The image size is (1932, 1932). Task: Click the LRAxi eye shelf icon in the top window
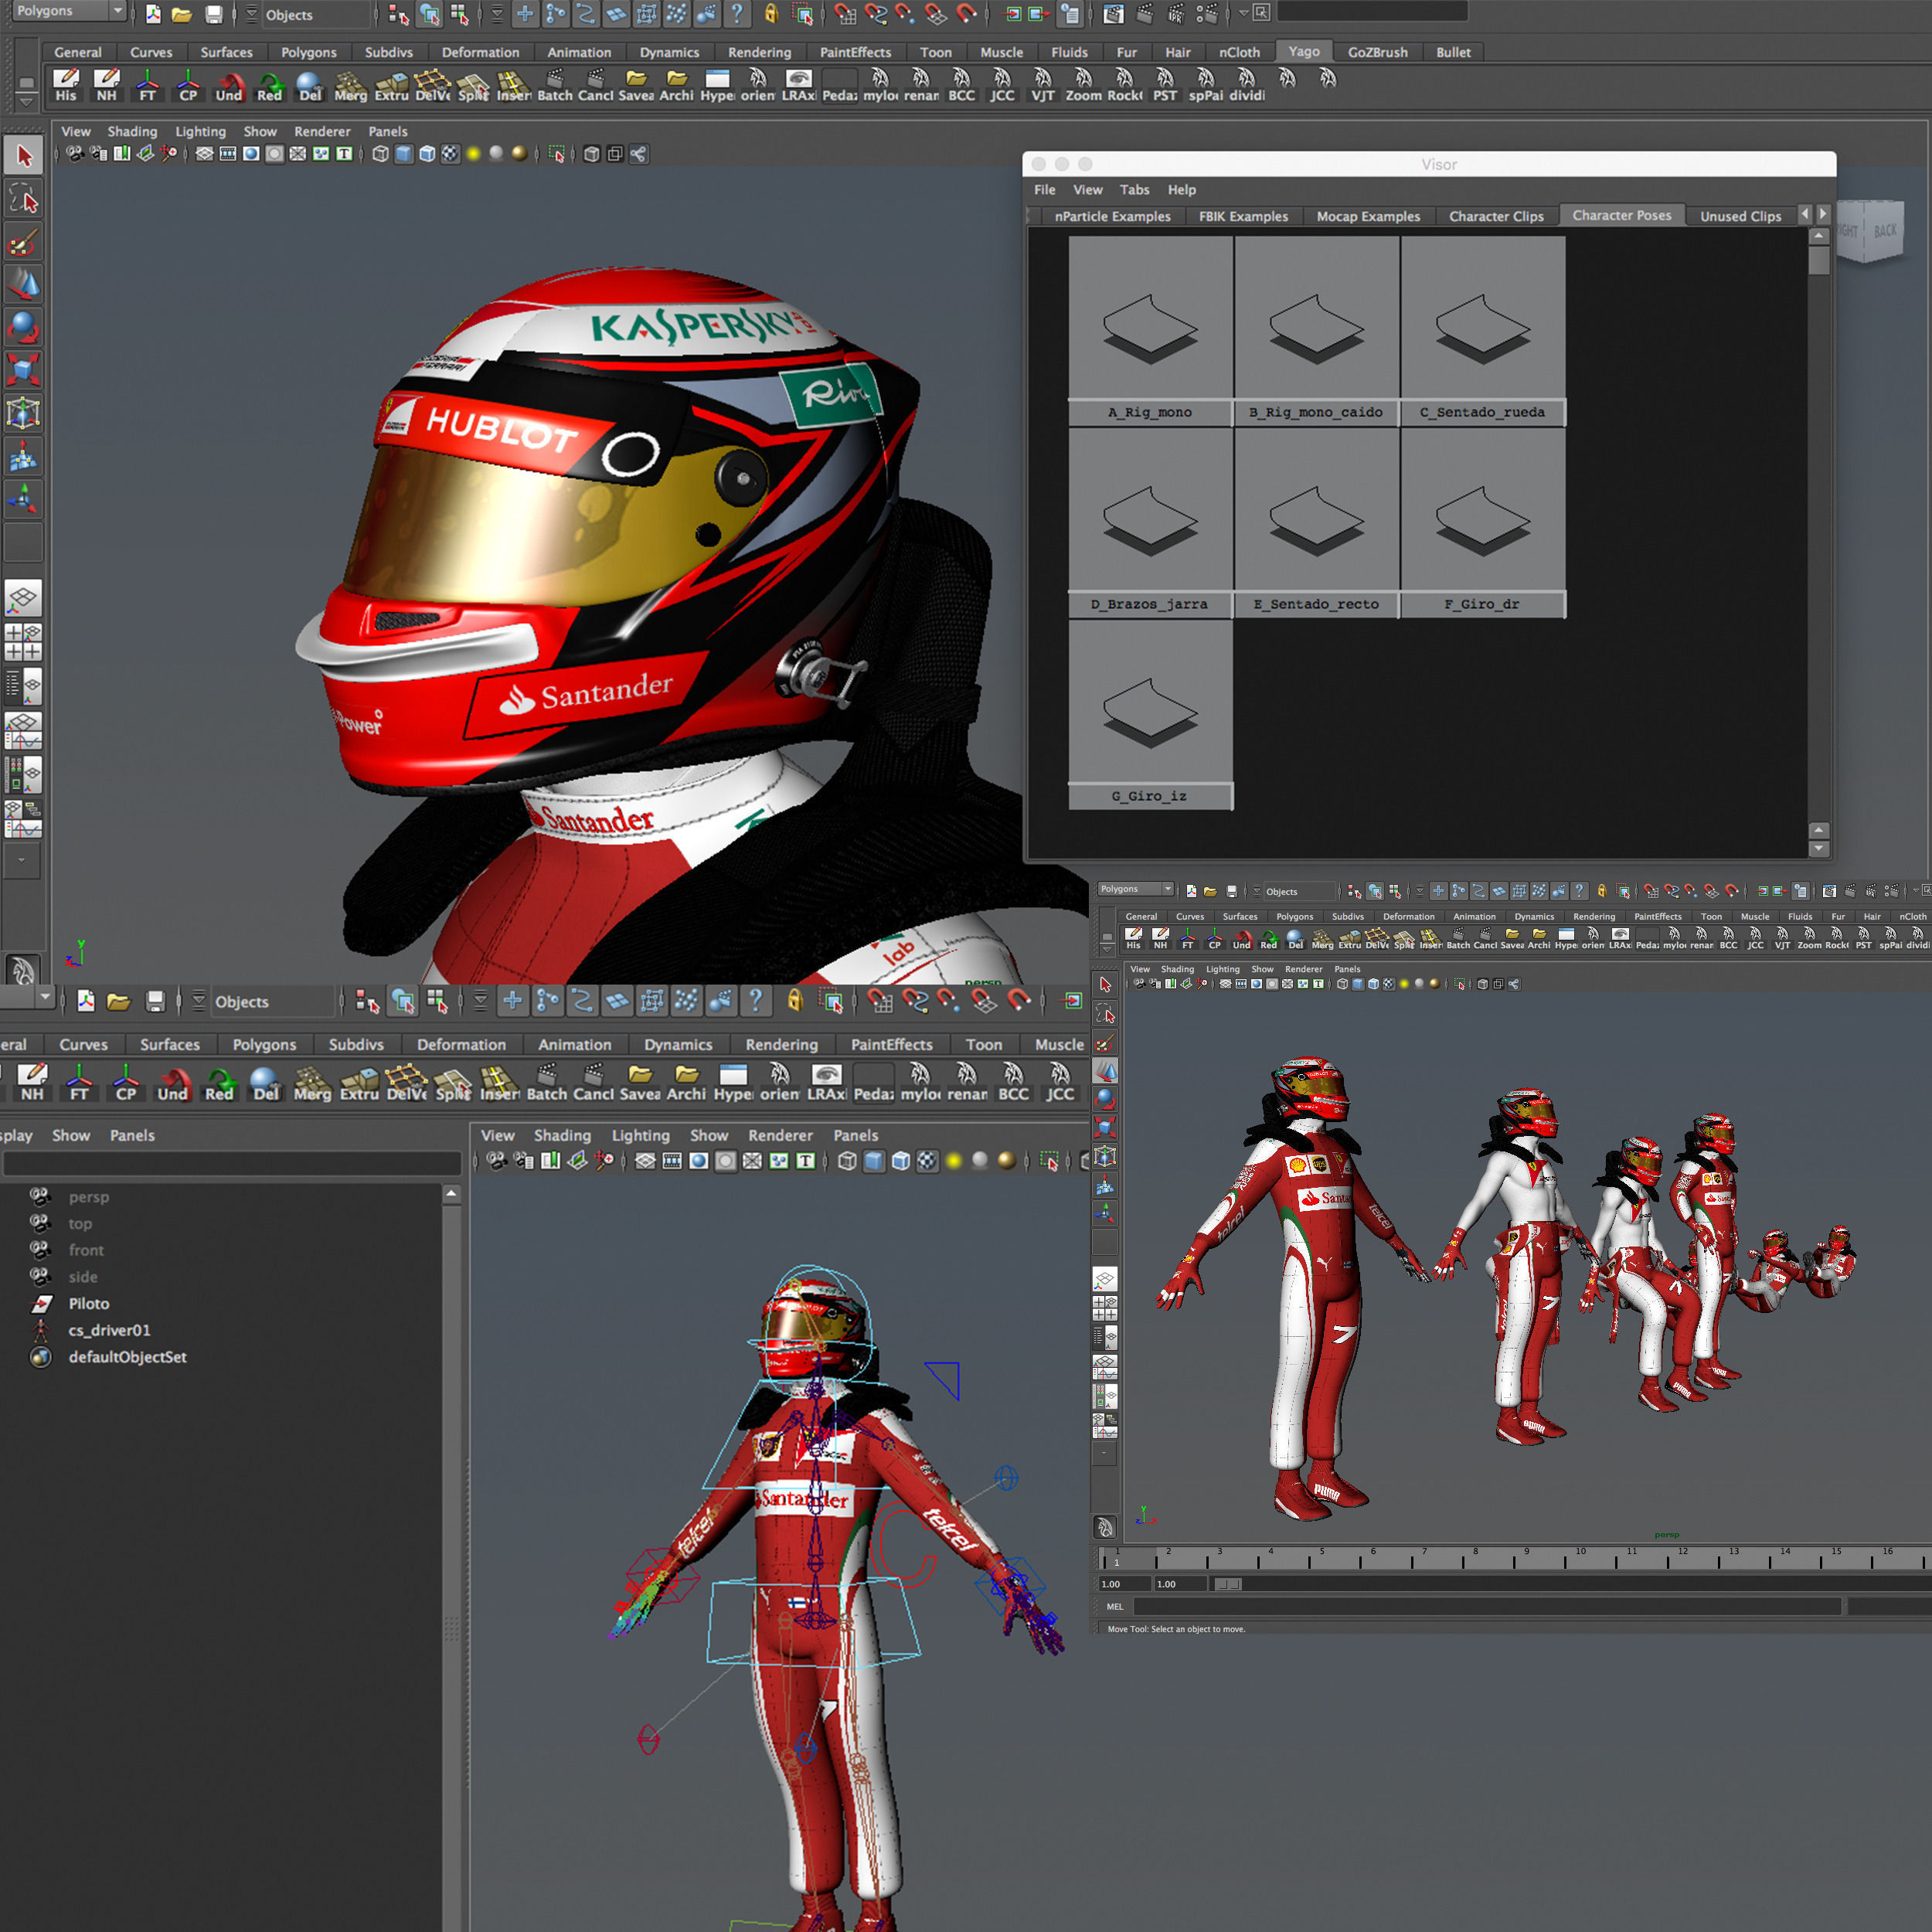pos(798,85)
